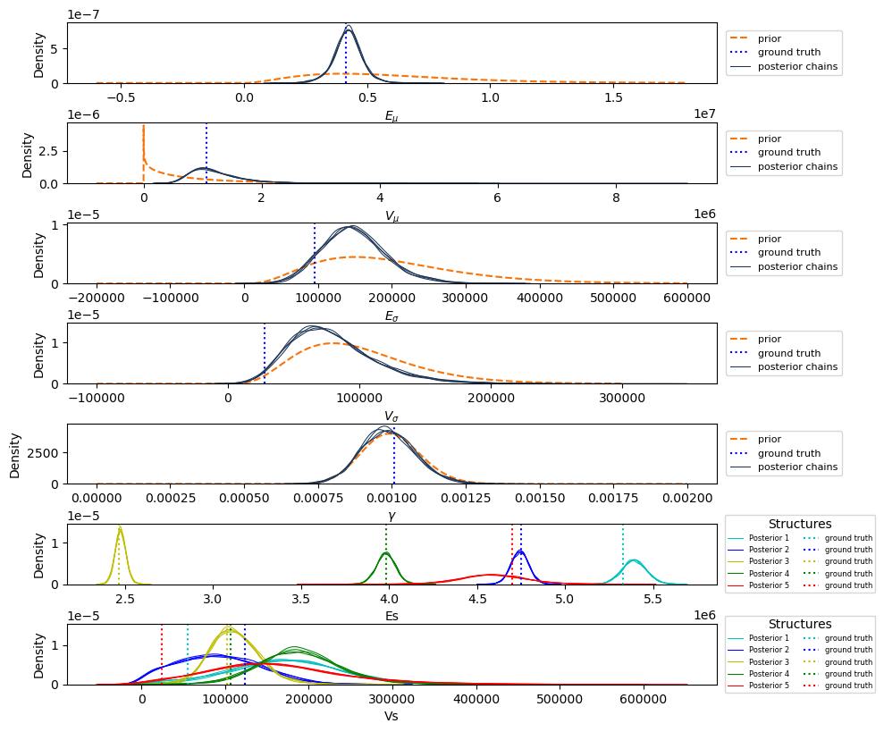Image resolution: width=884 pixels, height=732 pixels.
Task: Select 'posterior chains' in the γ plot legend
Action: click(797, 467)
